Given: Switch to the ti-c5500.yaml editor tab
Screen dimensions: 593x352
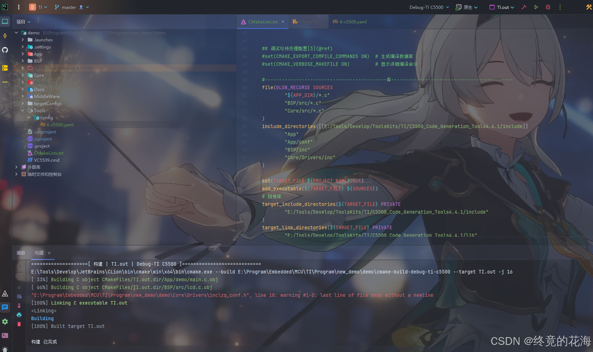Looking at the screenshot, I should pos(350,22).
